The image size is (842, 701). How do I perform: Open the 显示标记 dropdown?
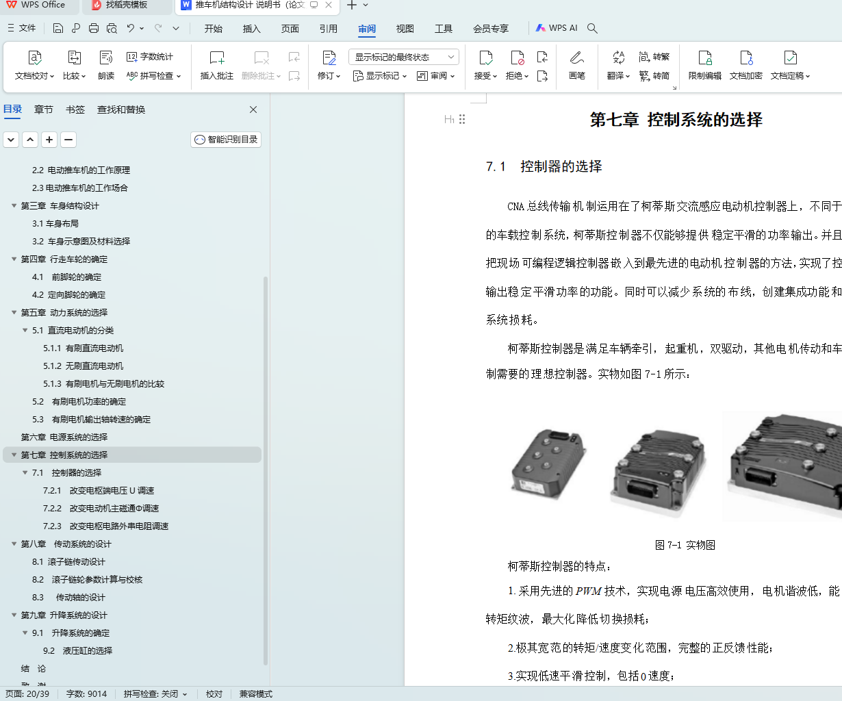[x=380, y=76]
